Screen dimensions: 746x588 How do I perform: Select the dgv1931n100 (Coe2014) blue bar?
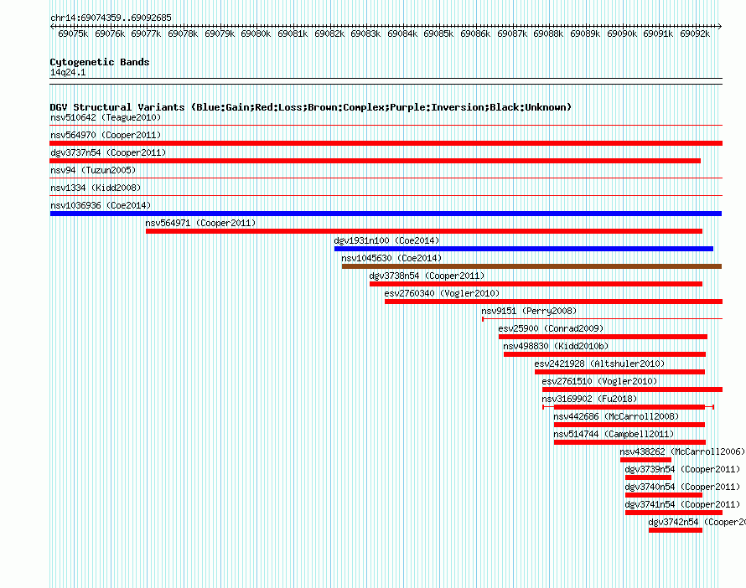click(x=523, y=249)
